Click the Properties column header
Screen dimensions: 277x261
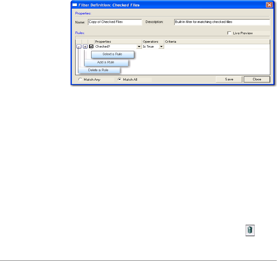118,42
